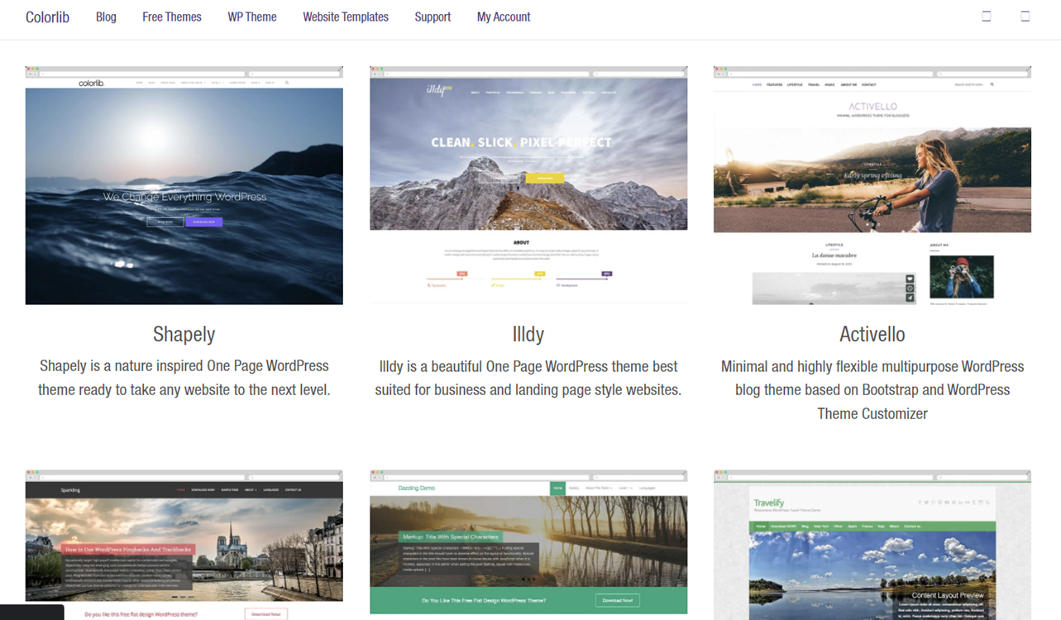Click the Colorlib logo in header
The width and height of the screenshot is (1061, 620).
click(47, 17)
